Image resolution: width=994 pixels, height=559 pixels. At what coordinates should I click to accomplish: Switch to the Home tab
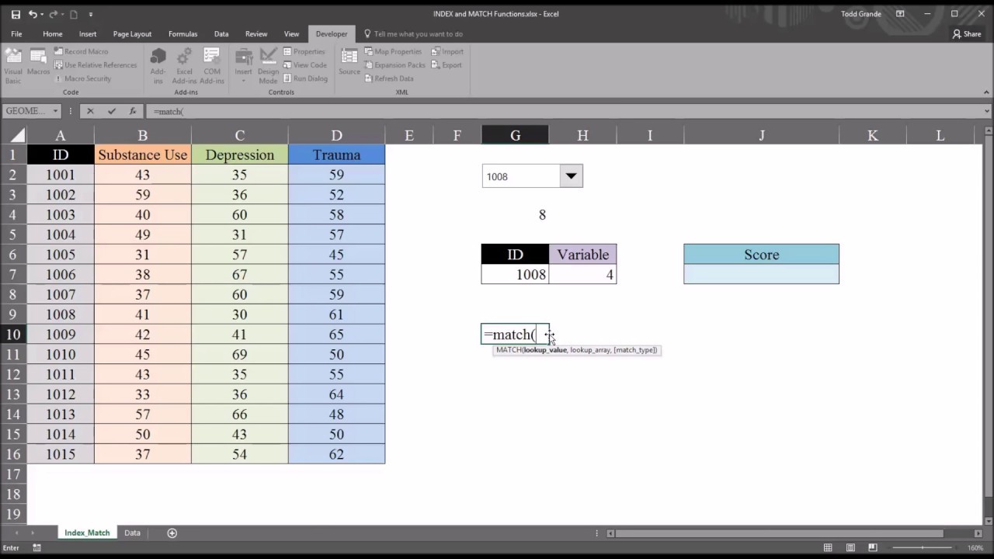[53, 34]
